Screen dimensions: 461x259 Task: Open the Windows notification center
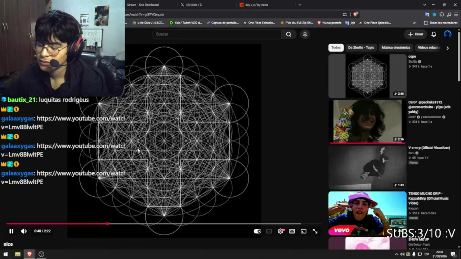click(453, 254)
